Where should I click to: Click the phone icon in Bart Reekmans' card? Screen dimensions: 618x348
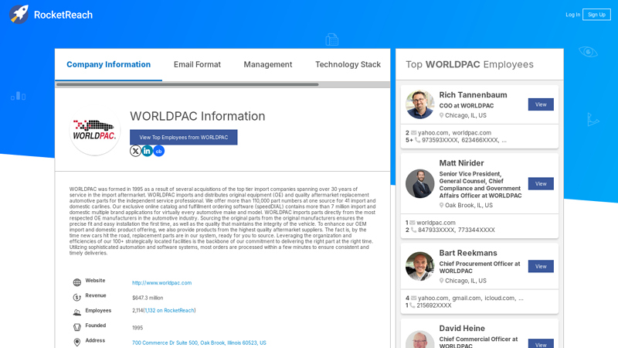pos(412,305)
